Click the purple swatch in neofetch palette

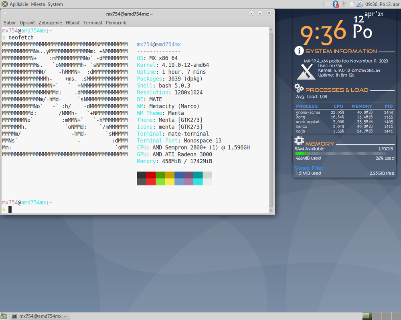click(x=188, y=175)
